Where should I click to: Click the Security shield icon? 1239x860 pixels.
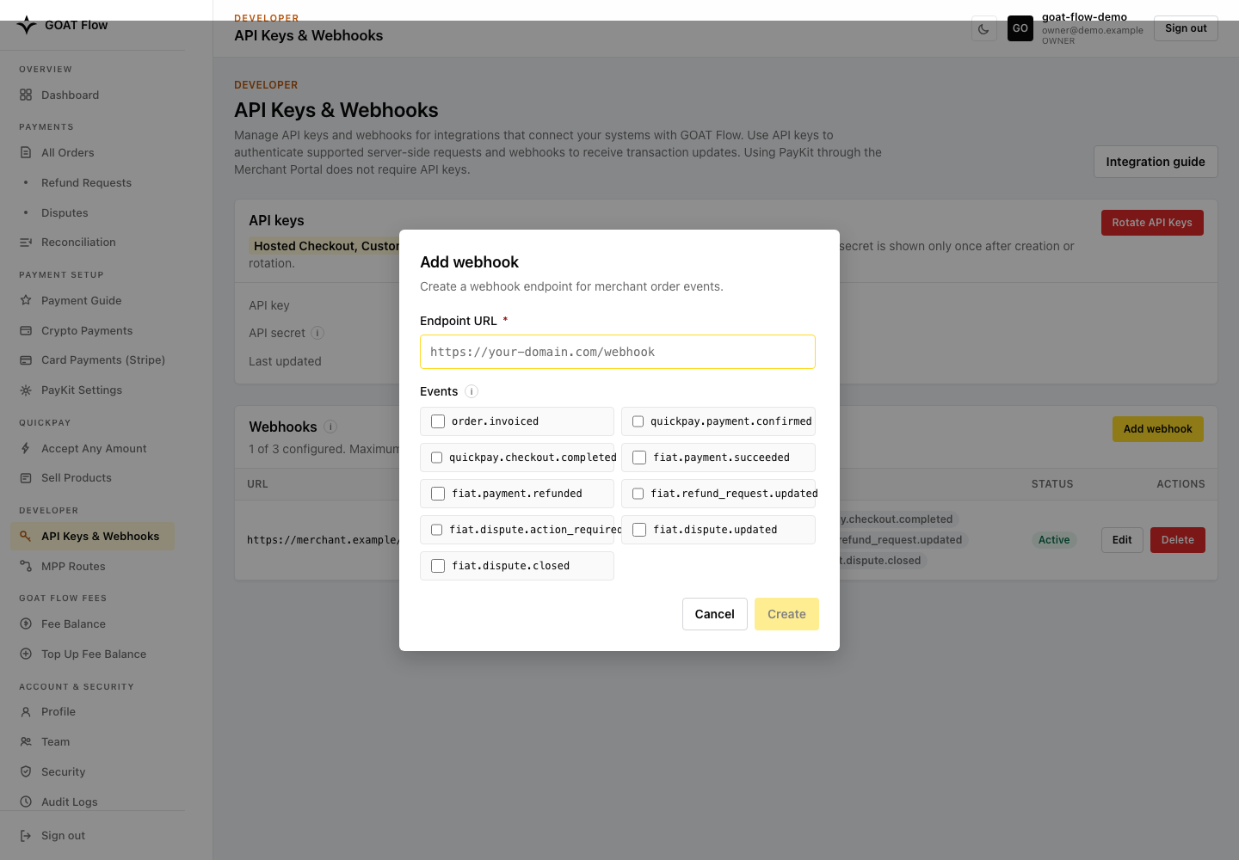[26, 772]
